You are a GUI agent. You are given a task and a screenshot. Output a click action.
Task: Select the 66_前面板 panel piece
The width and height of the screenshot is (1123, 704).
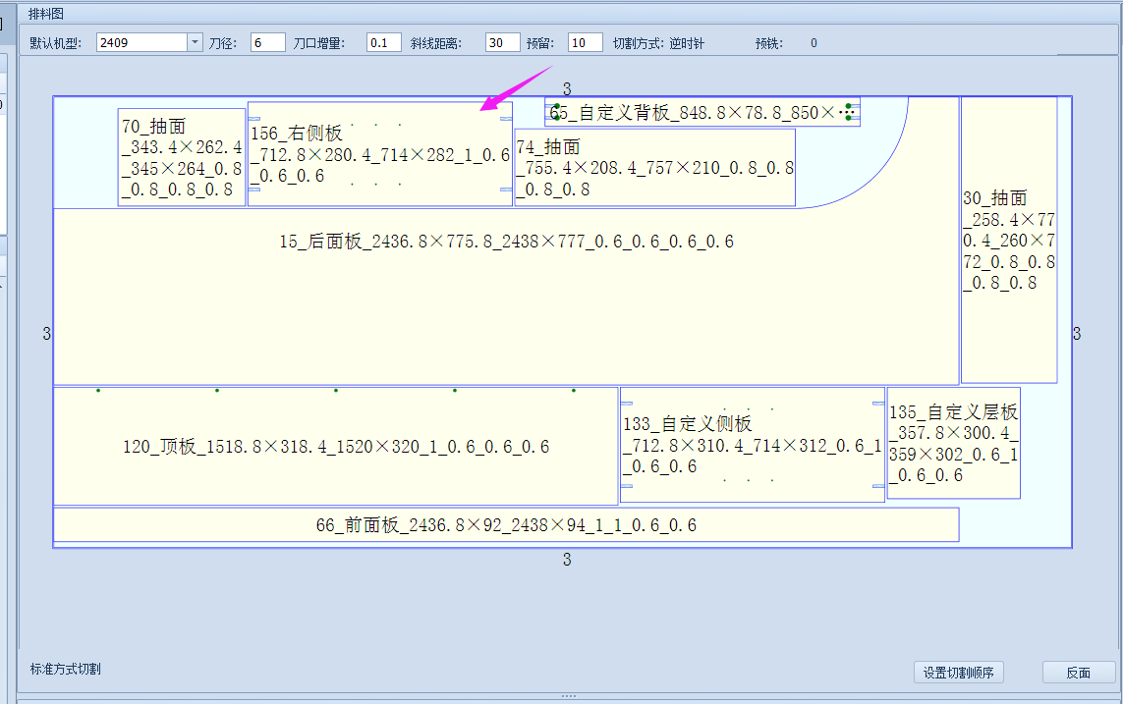(x=506, y=525)
